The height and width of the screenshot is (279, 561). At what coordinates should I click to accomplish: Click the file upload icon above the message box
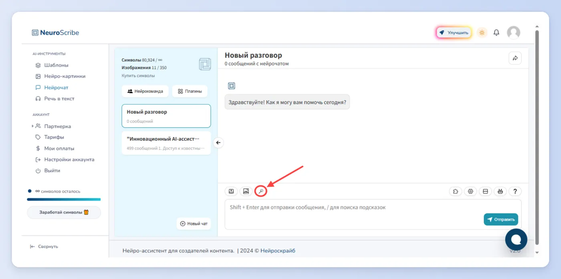point(231,191)
